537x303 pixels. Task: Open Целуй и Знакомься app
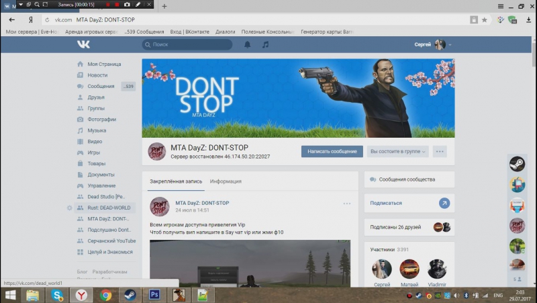coord(110,252)
